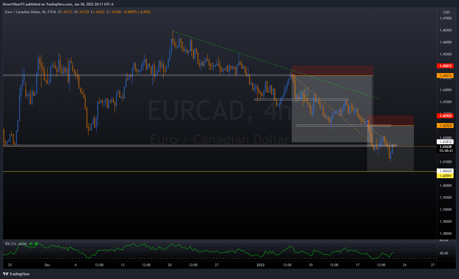Click the 12:00 label between 2022 and 10
Screen dimensions: 459x279
click(287, 265)
